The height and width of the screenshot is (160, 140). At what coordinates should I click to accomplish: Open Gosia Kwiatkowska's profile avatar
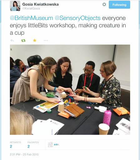[x=15, y=6]
